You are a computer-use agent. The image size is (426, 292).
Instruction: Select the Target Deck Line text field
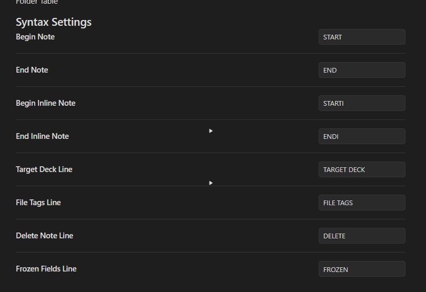(362, 169)
